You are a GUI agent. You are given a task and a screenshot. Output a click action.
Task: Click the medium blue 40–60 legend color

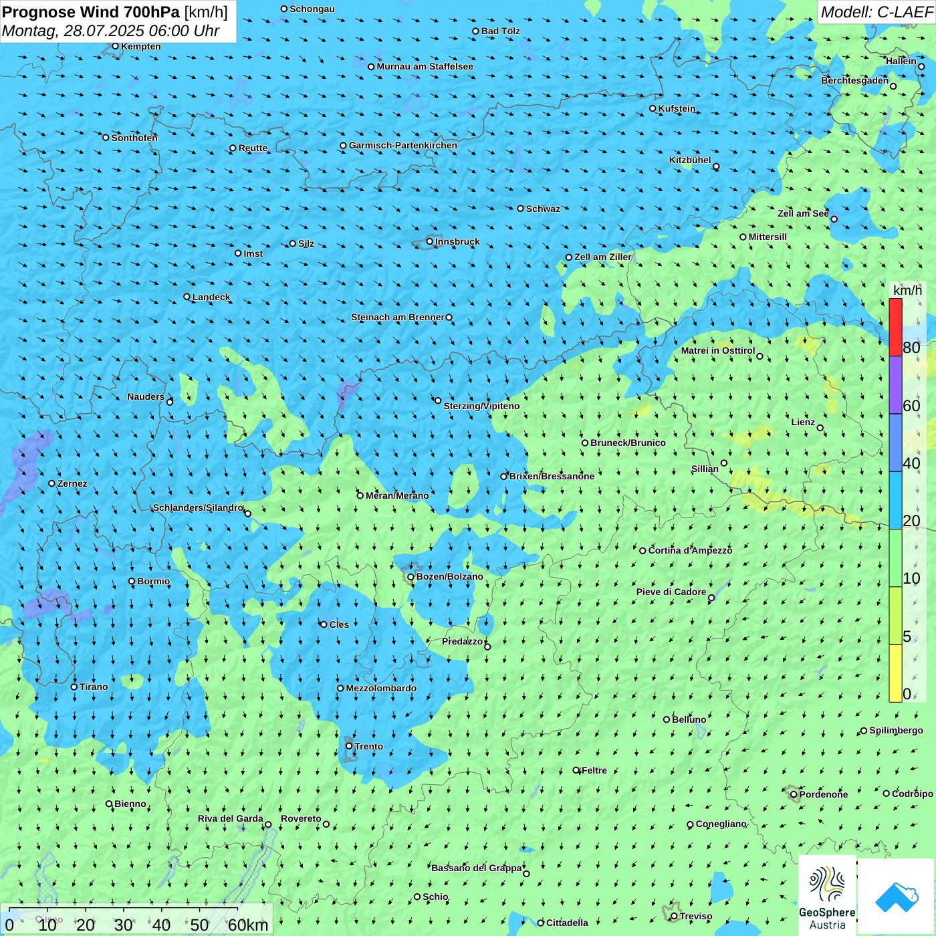[895, 443]
